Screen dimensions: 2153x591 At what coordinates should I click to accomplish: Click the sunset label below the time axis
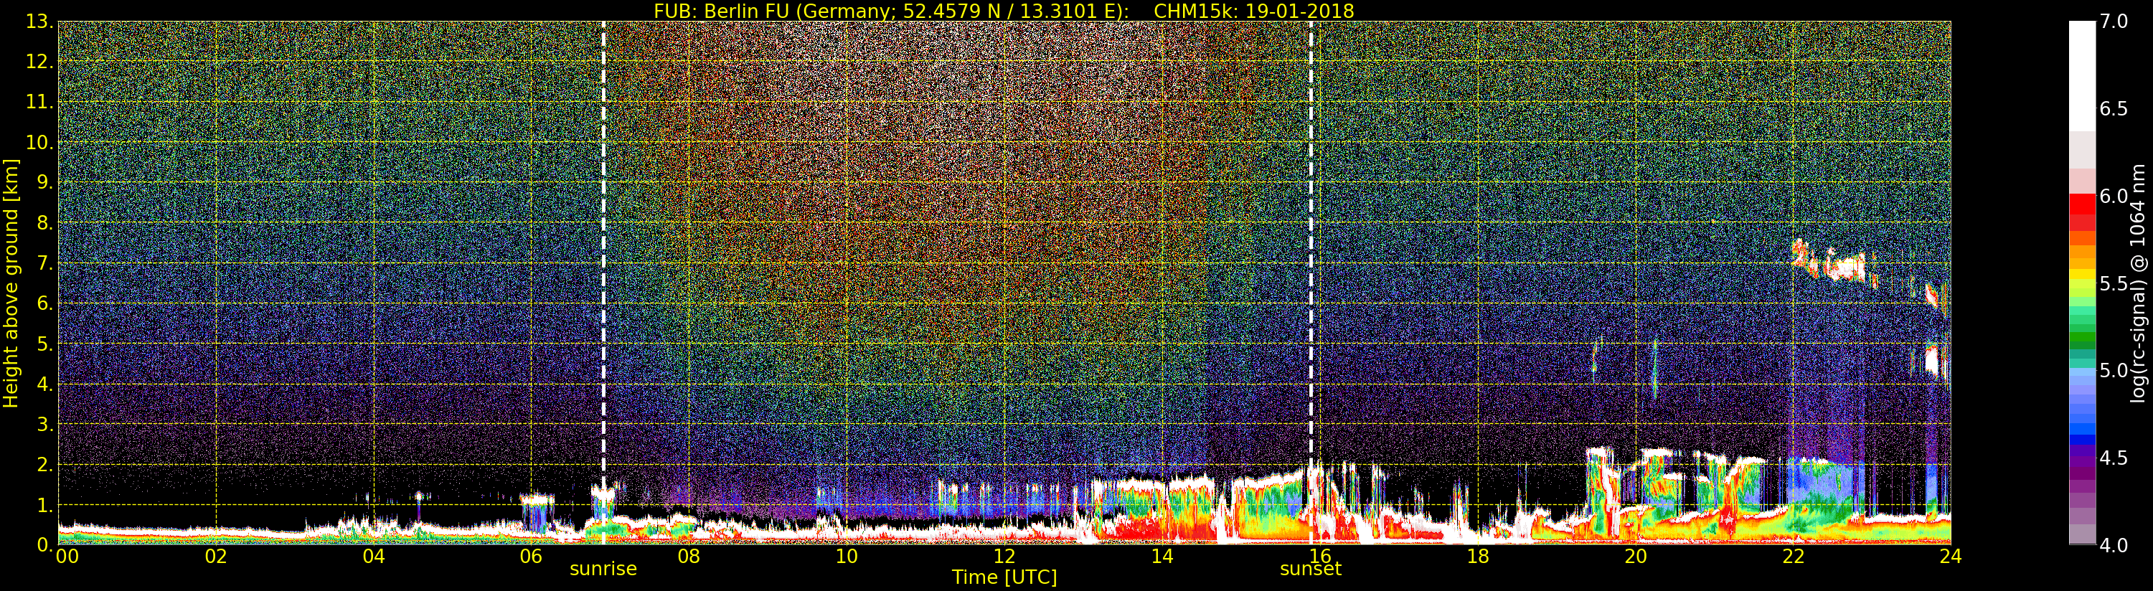coord(1310,569)
